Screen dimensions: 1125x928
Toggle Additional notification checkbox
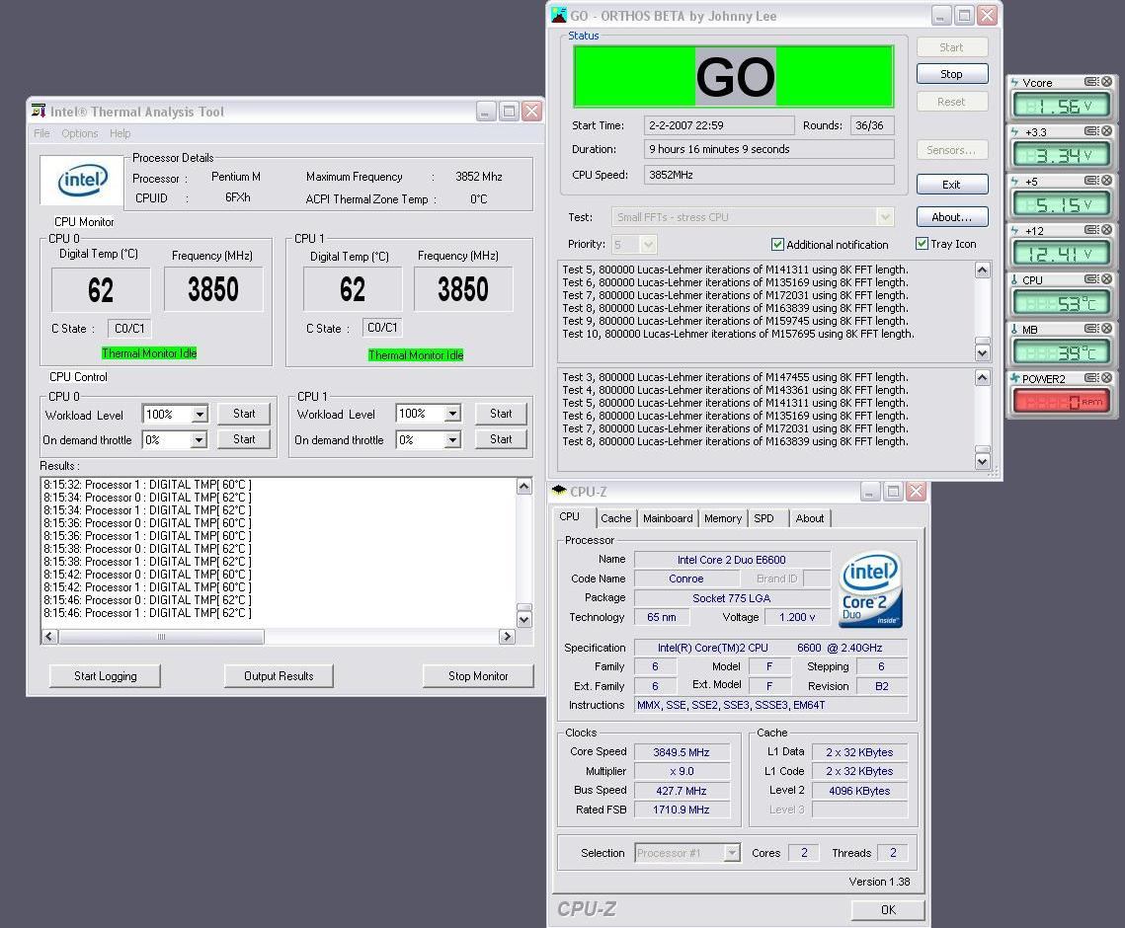tap(777, 245)
